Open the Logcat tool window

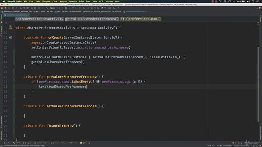[27, 143]
